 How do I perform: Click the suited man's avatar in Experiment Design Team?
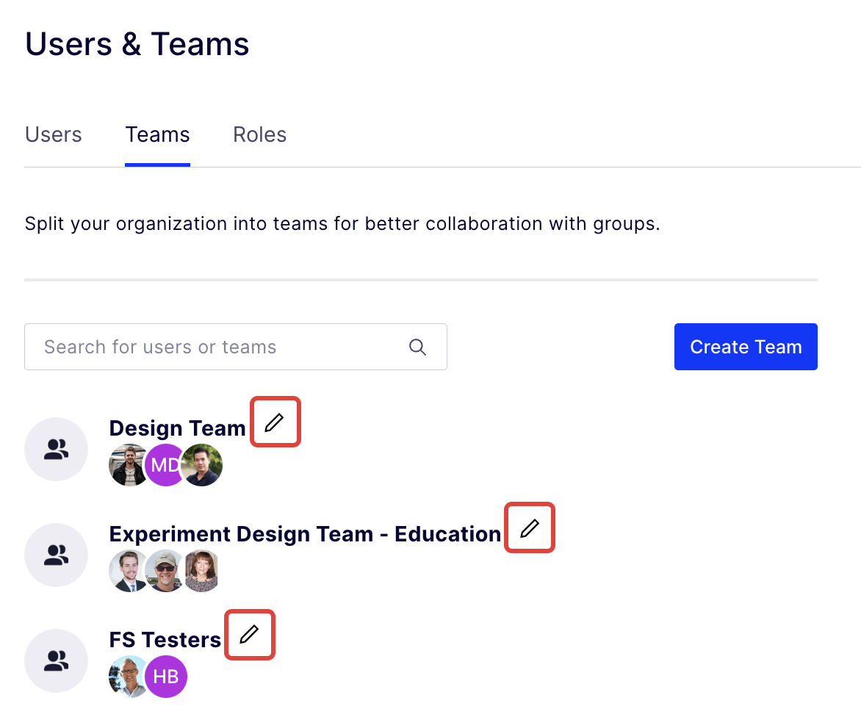pyautogui.click(x=129, y=571)
